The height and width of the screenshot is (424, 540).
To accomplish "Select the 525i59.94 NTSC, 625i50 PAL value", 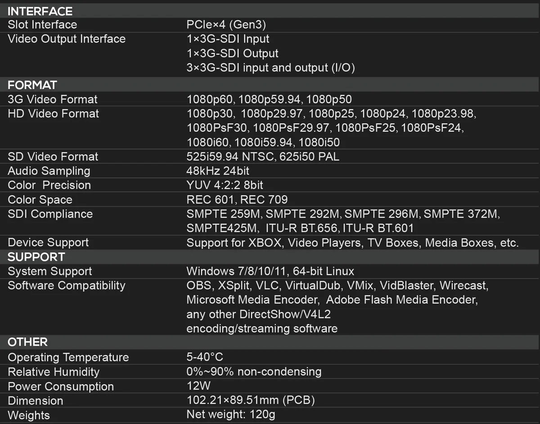I will click(x=263, y=157).
